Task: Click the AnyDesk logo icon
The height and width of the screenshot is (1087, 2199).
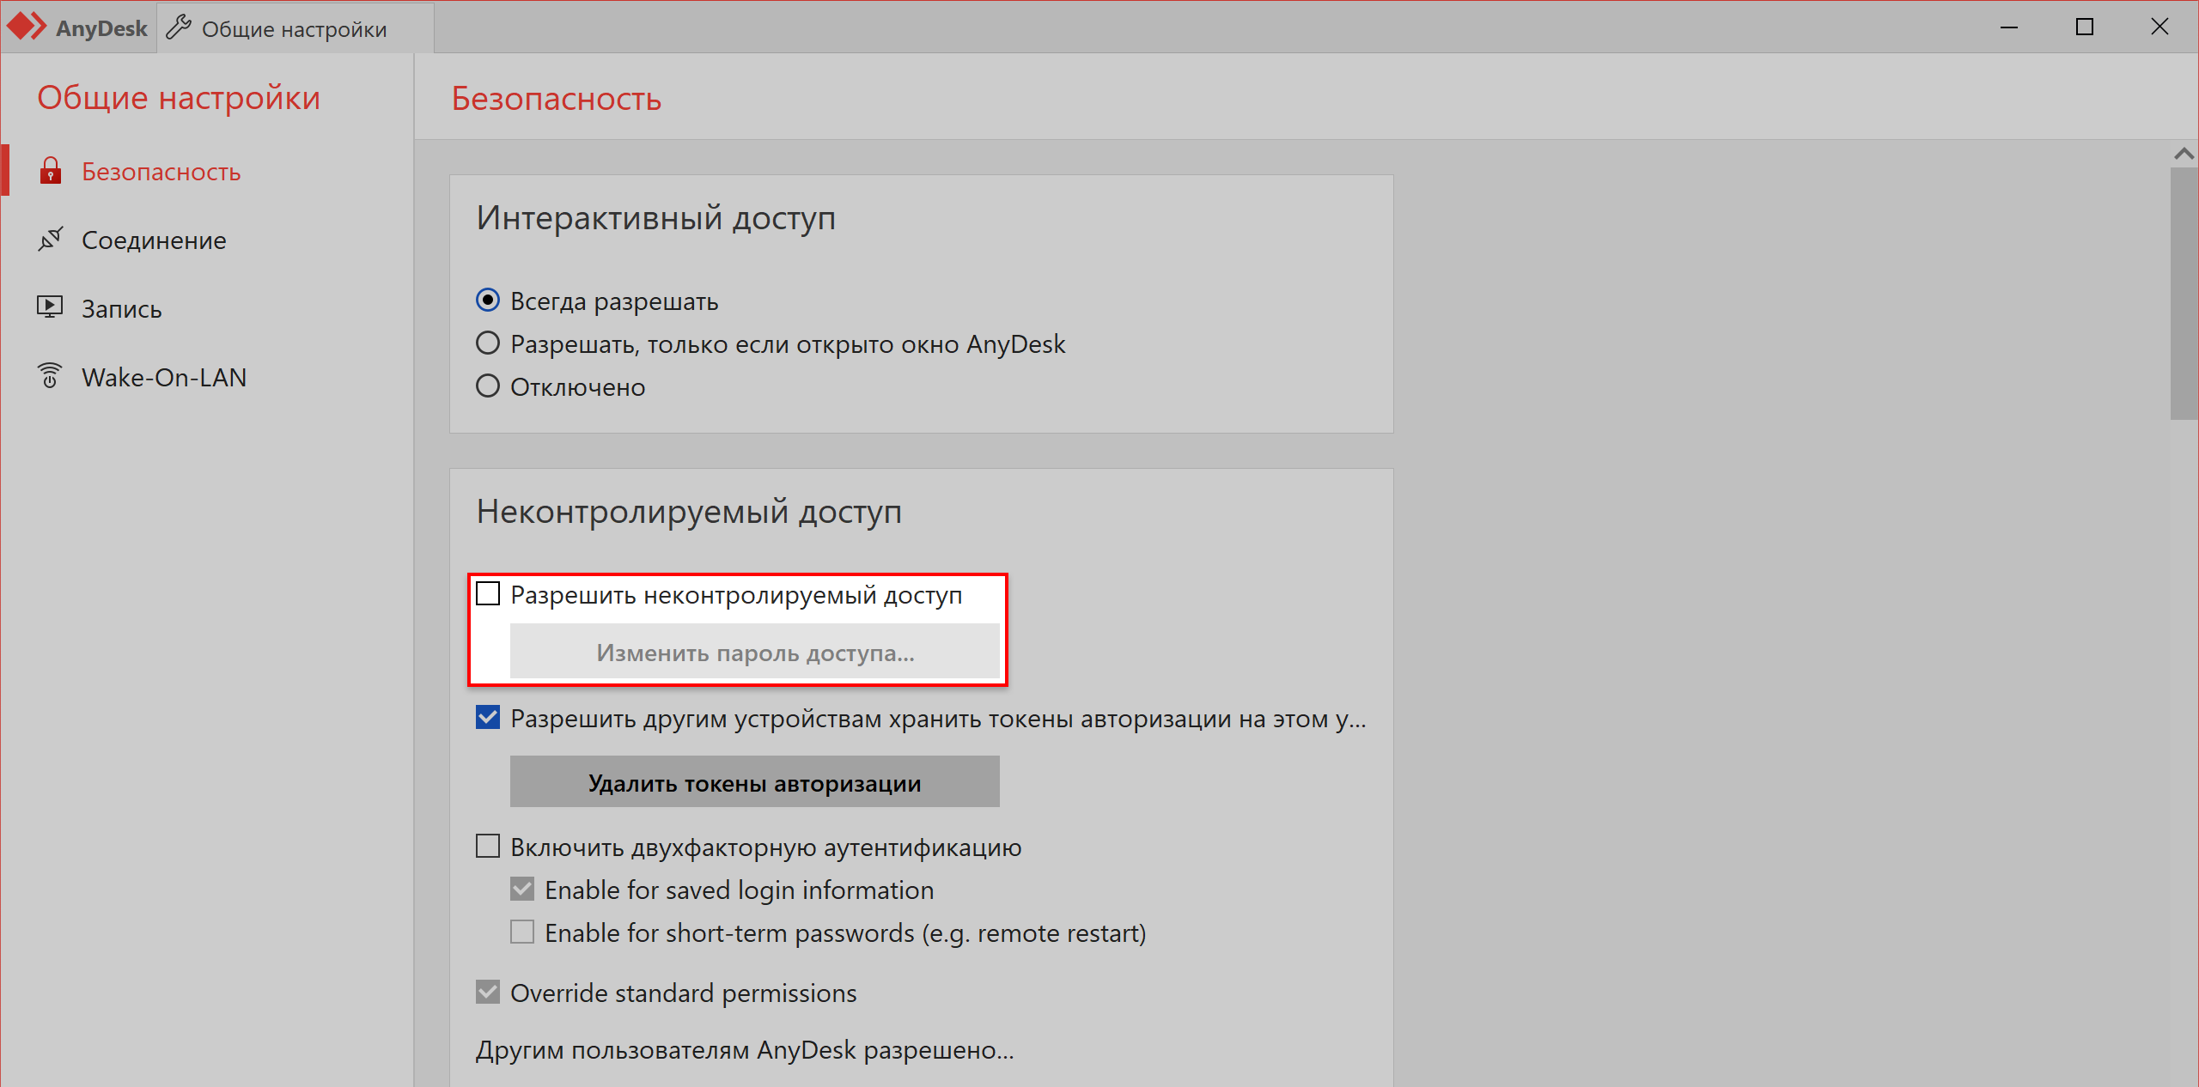Action: pos(28,24)
